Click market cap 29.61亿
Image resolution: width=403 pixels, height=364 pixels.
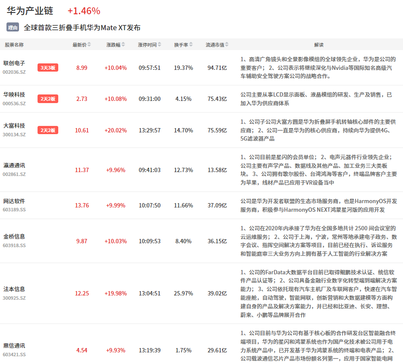pos(217,350)
